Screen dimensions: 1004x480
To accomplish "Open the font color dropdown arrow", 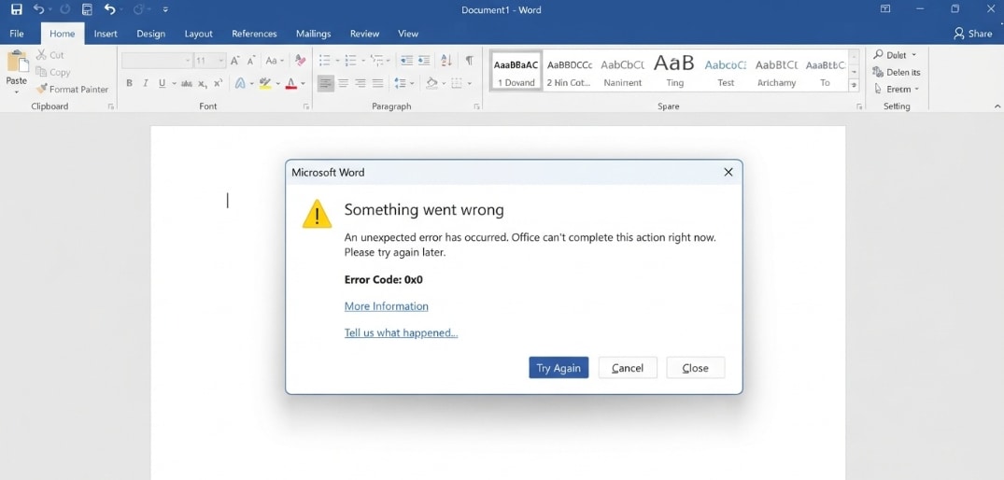I will click(303, 84).
